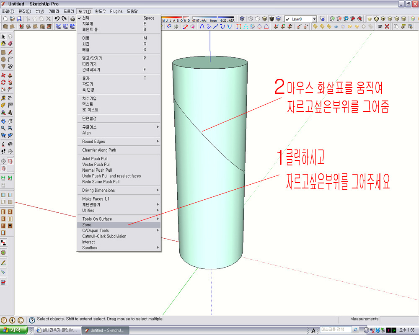Toggle the checked 선택 tool menu entry
419x335 pixels.
(x=85, y=18)
